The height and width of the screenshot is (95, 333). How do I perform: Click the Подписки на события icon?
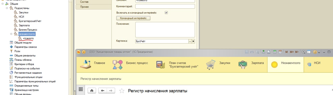[x=11, y=68]
